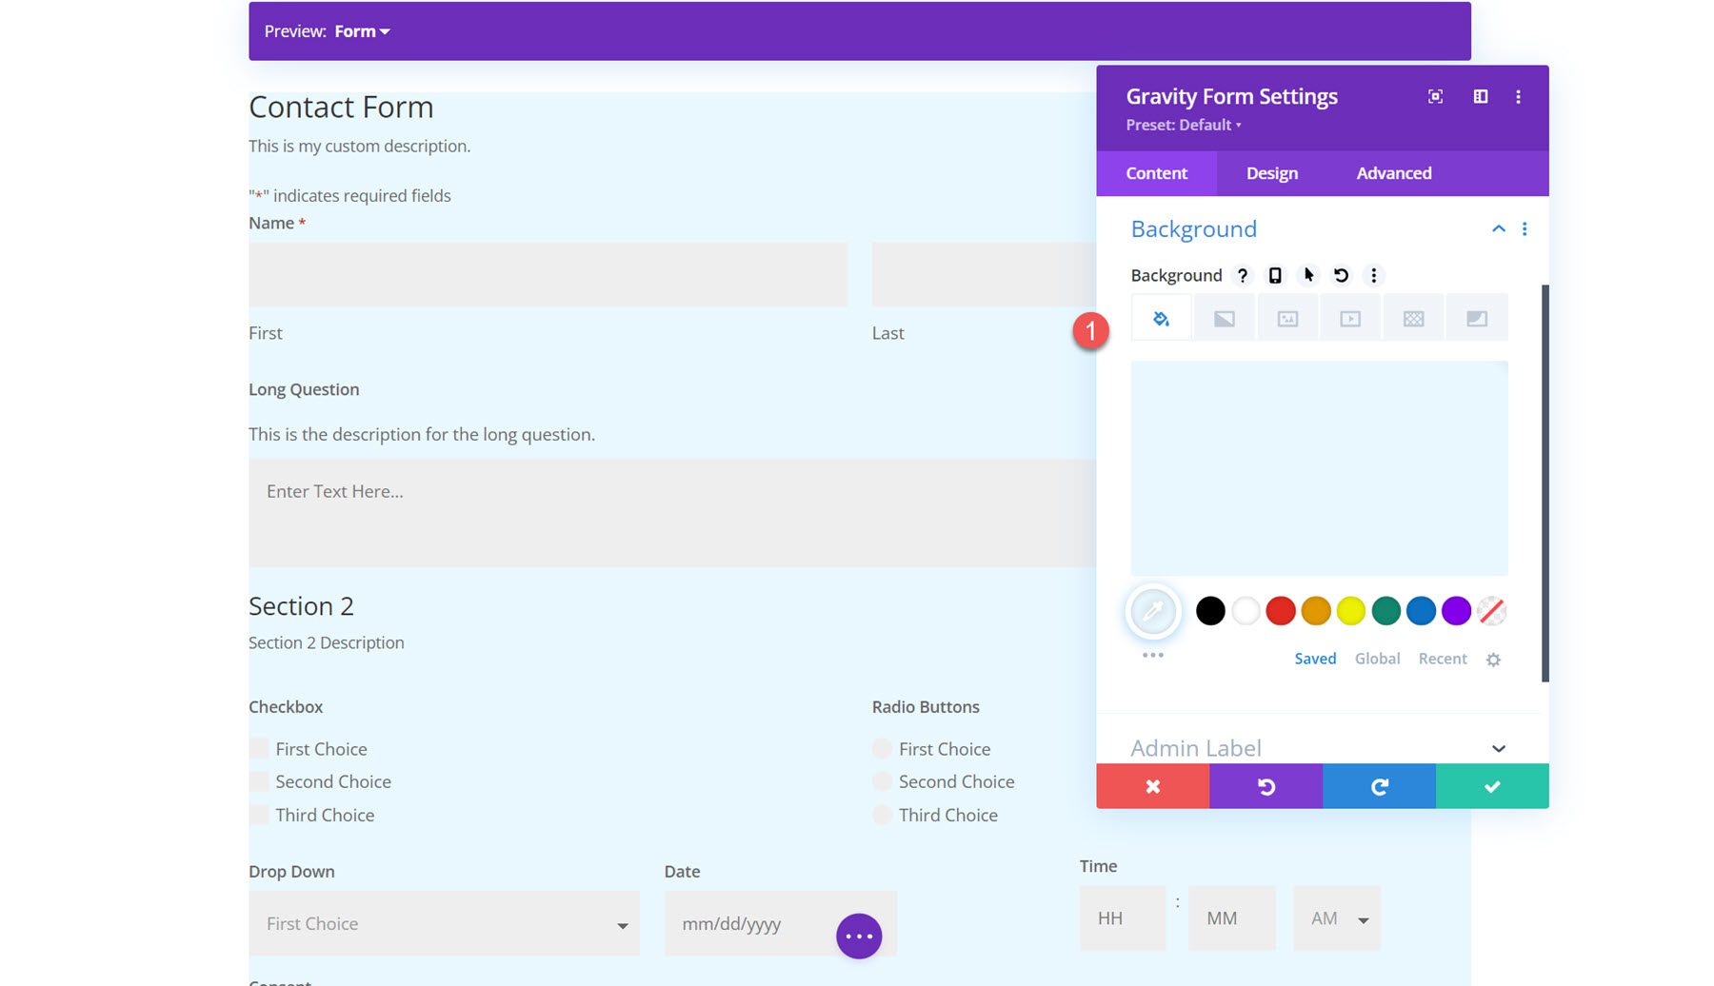Select the background mask type
Screen dimensions: 1714x986
coord(1477,317)
